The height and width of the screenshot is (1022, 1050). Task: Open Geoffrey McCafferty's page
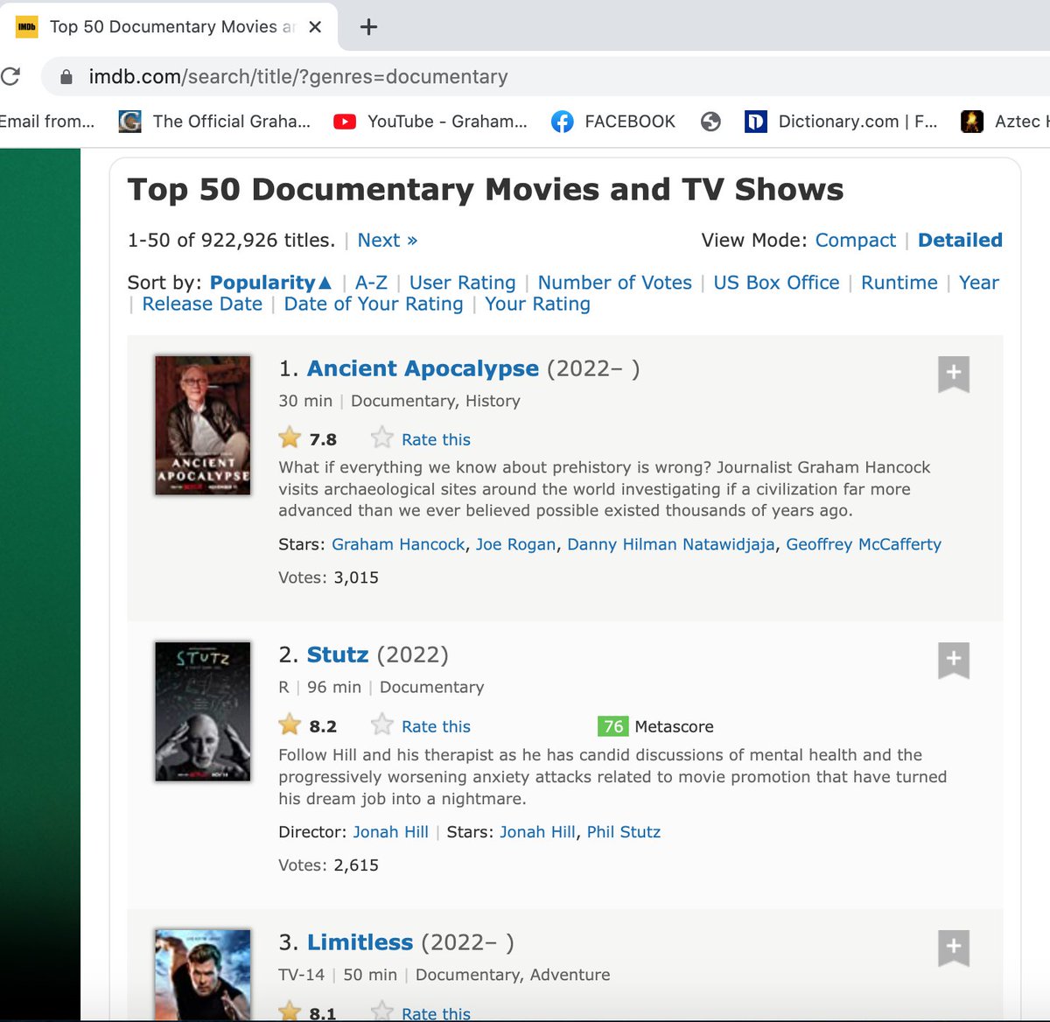click(x=864, y=544)
